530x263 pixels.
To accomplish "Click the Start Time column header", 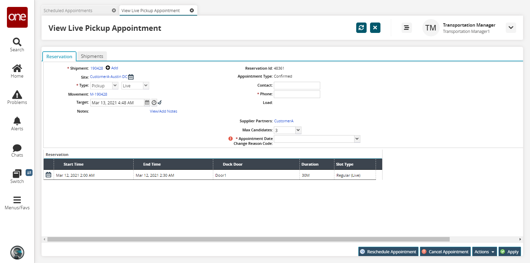I will [93, 164].
